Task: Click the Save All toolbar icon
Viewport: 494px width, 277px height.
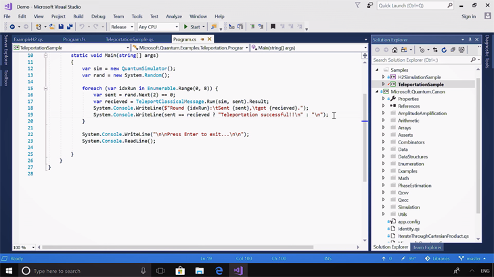Action: (x=70, y=27)
